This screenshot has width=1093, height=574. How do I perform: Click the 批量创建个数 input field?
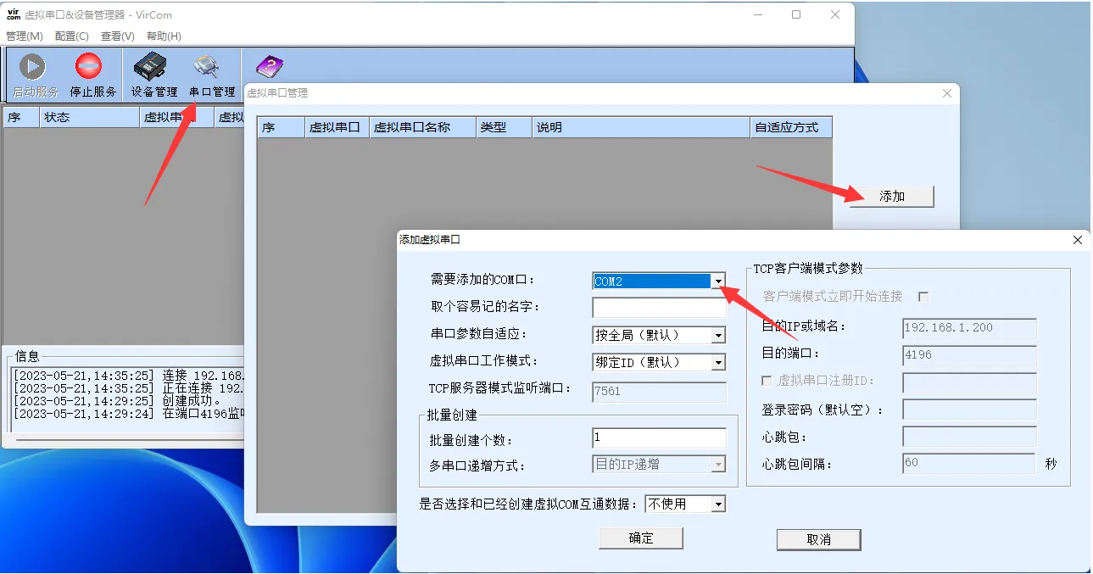pos(659,437)
